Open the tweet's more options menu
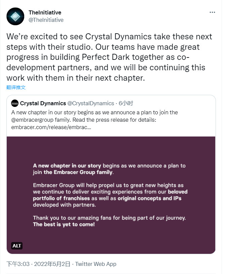The height and width of the screenshot is (274, 225). pos(212,12)
